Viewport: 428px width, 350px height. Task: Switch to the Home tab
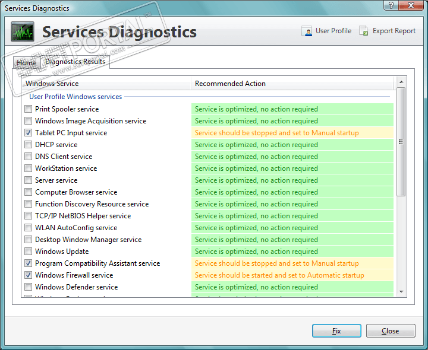[x=26, y=63]
